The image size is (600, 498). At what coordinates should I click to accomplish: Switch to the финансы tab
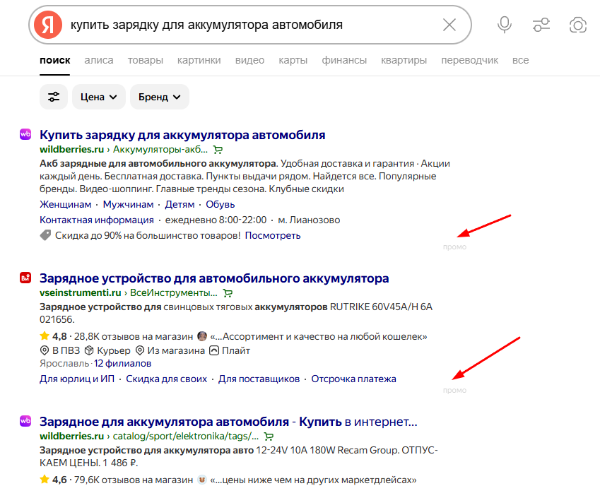pos(344,61)
